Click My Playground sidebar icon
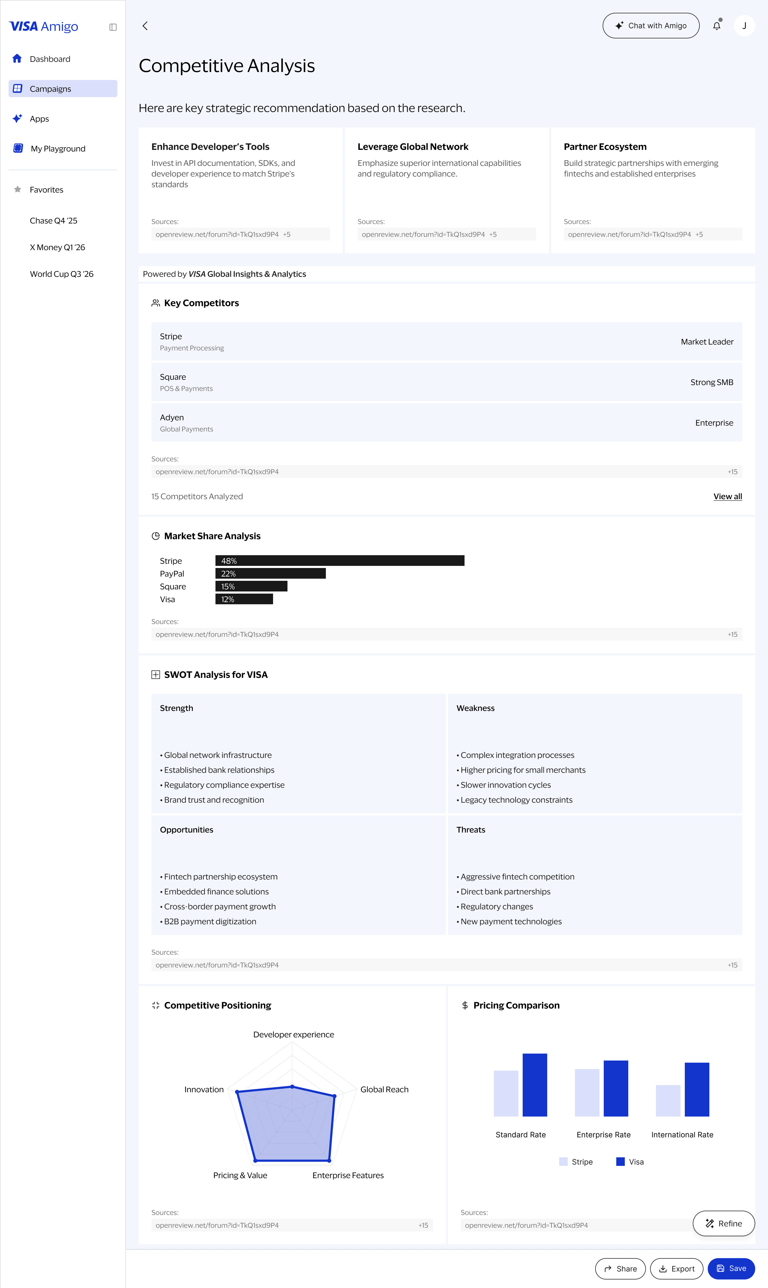Viewport: 768px width, 1288px height. click(18, 149)
